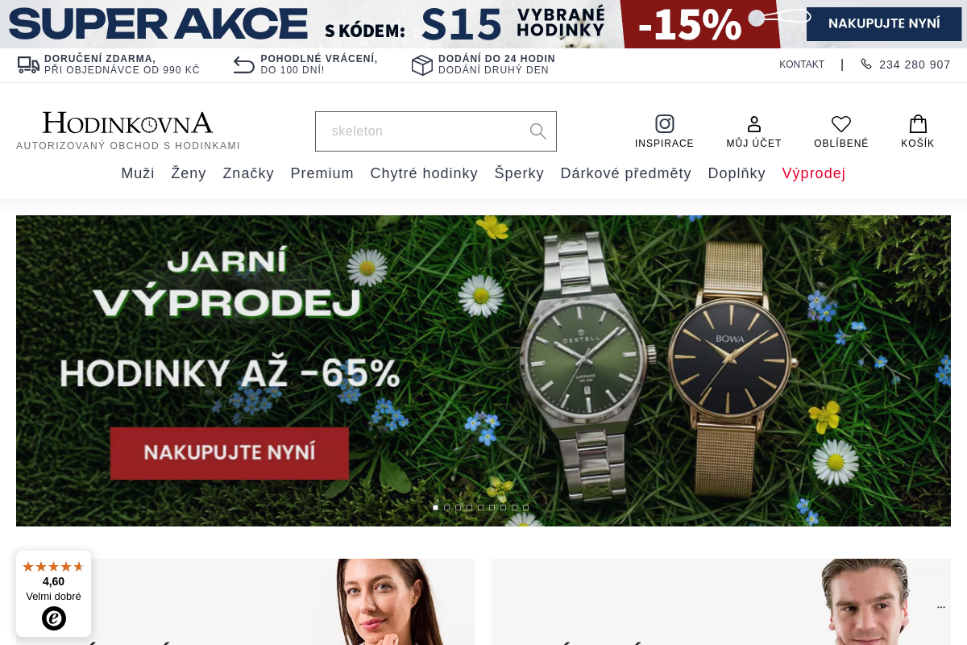
Task: Click the phone icon beside 234 280 907
Action: 866,64
